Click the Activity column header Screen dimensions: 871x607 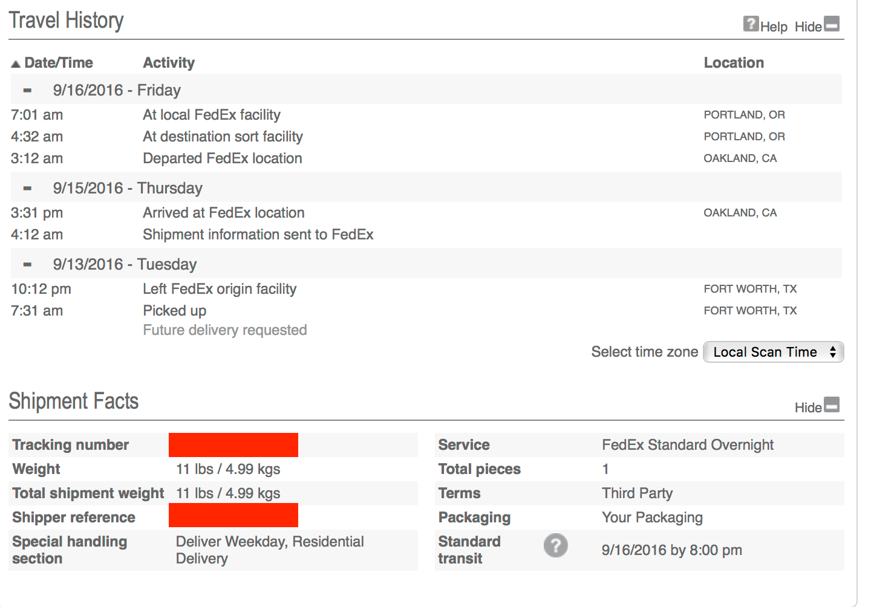[x=169, y=63]
